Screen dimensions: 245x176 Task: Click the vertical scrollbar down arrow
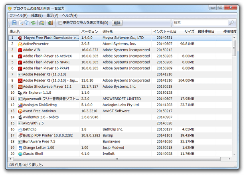[234, 154]
